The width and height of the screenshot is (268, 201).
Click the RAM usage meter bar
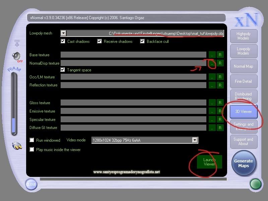14,104
